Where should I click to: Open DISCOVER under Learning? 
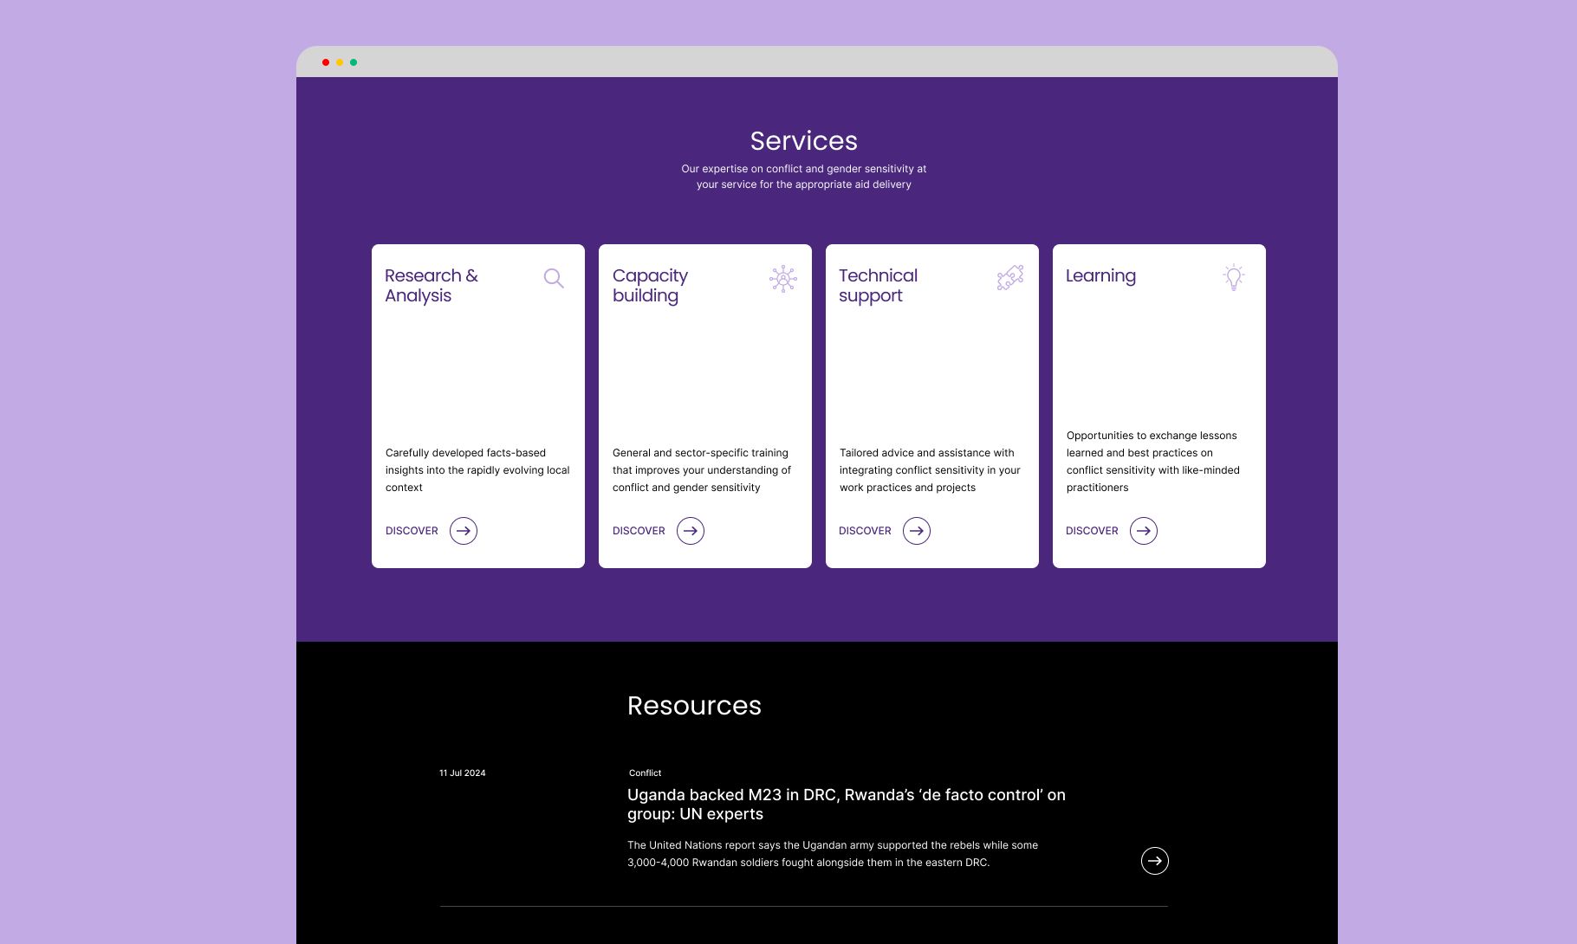point(1092,531)
